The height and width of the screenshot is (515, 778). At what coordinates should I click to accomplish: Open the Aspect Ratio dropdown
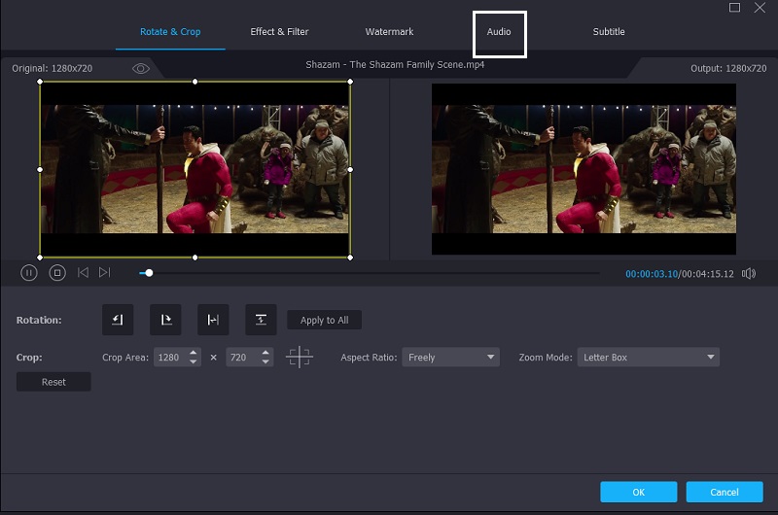451,358
